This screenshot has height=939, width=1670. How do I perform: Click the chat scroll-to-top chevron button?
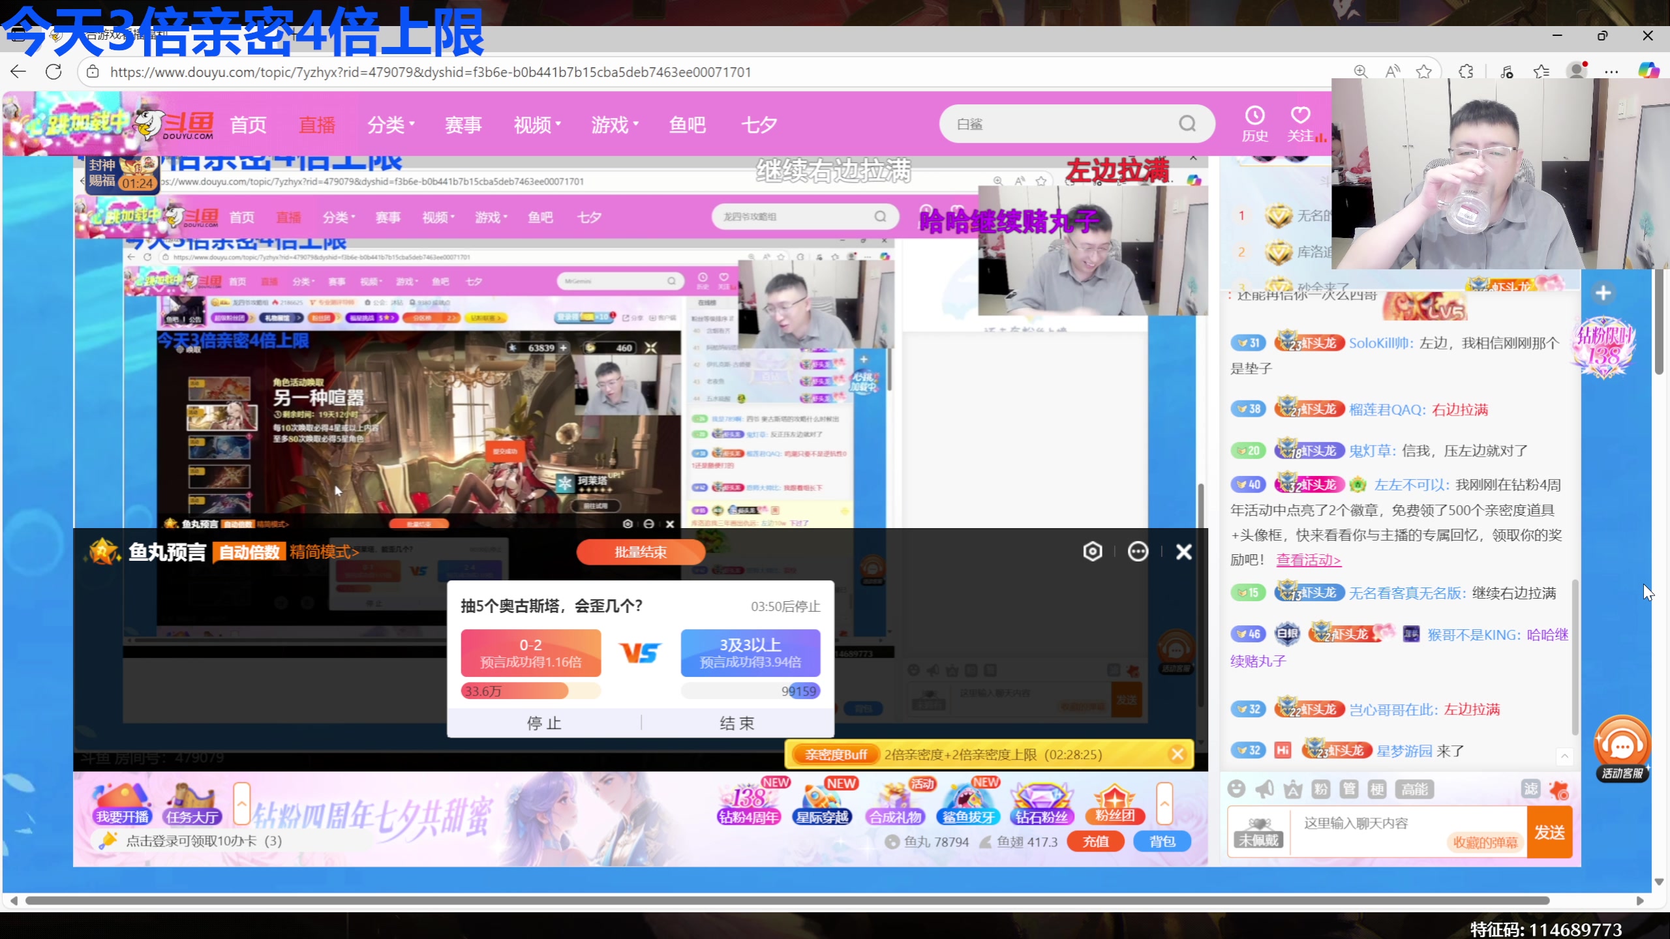tap(1564, 756)
